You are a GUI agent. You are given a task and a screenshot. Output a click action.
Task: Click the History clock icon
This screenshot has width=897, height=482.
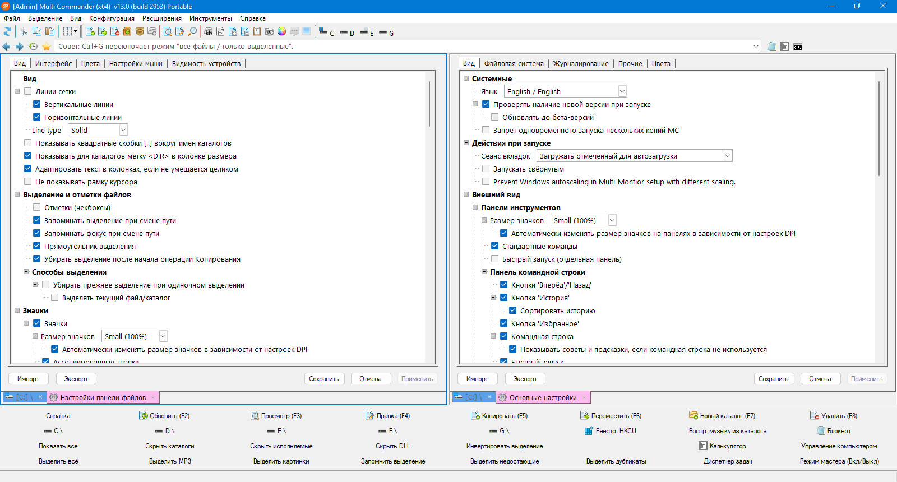point(33,47)
